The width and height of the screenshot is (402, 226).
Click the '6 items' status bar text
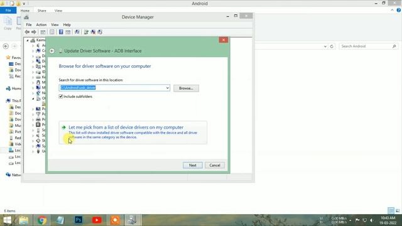click(10, 211)
